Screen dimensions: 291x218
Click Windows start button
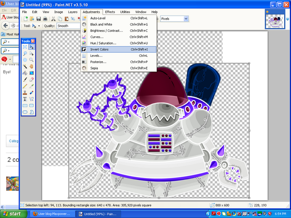coord(13,214)
